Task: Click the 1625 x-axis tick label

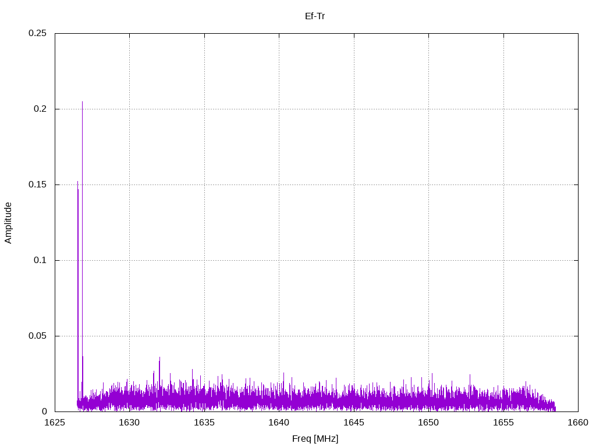Action: pyautogui.click(x=55, y=423)
